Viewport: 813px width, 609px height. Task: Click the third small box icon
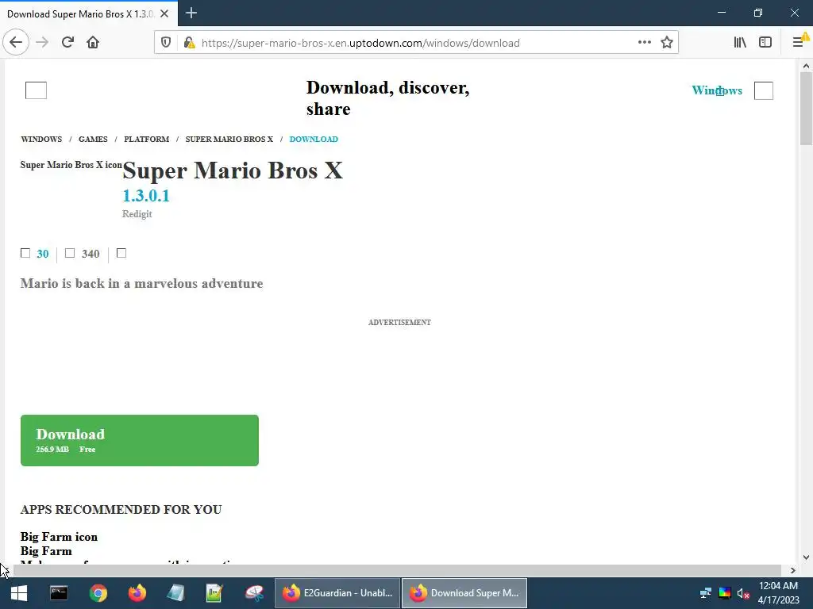(121, 253)
